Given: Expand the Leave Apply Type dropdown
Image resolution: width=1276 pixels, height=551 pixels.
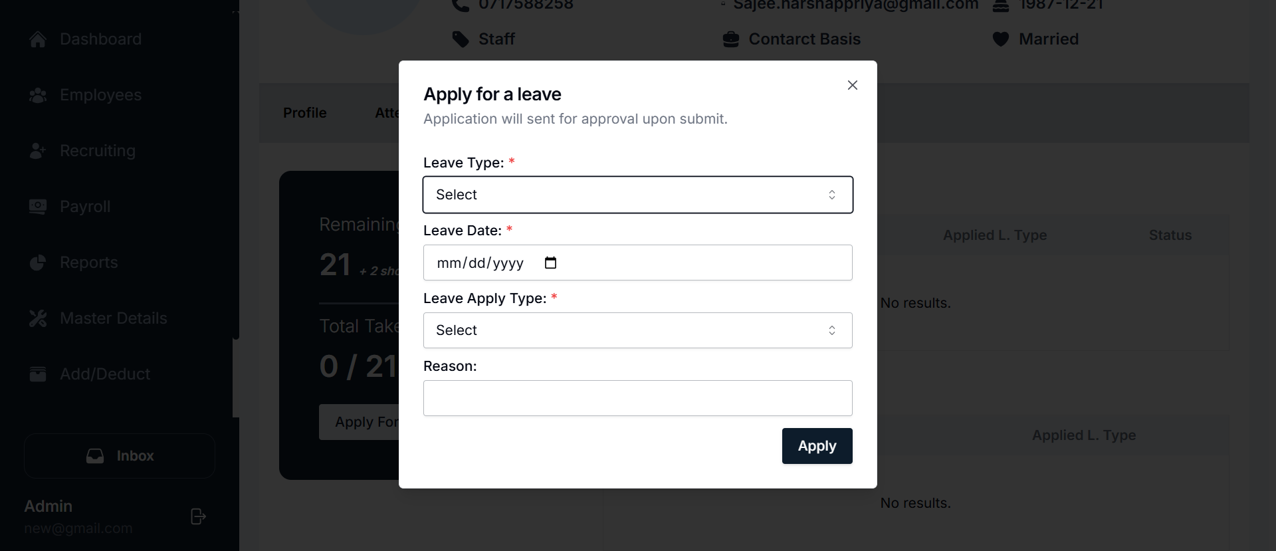Looking at the screenshot, I should [x=637, y=330].
